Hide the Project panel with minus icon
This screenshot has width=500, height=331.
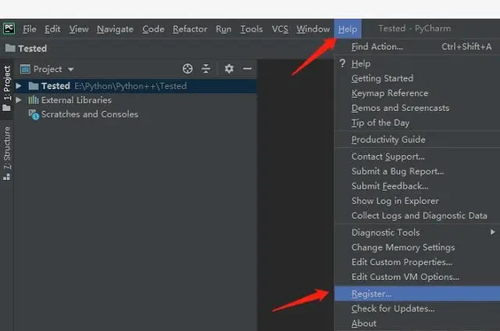247,69
